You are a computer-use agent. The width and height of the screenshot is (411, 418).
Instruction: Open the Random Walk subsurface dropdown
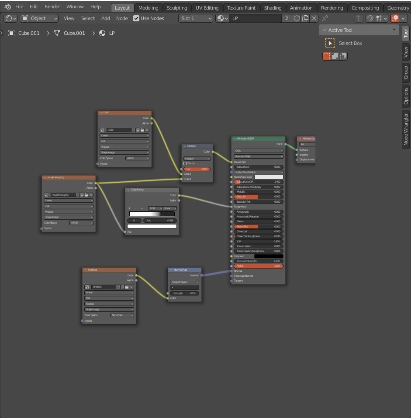pyautogui.click(x=258, y=156)
